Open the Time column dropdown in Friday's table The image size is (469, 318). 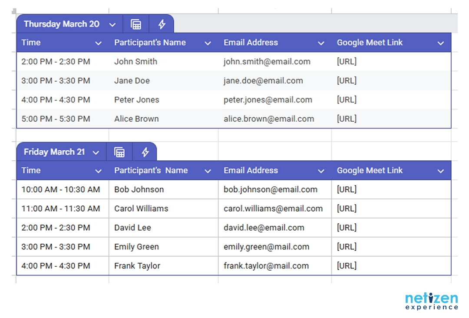tap(98, 170)
